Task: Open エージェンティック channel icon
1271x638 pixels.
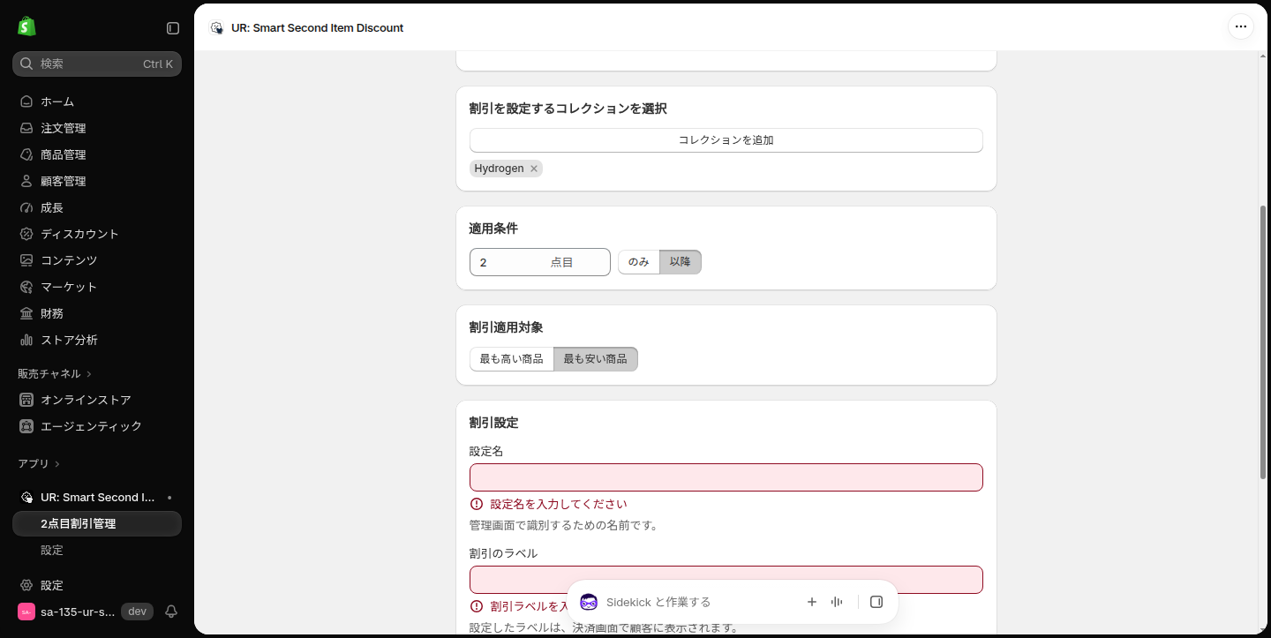Action: click(26, 426)
